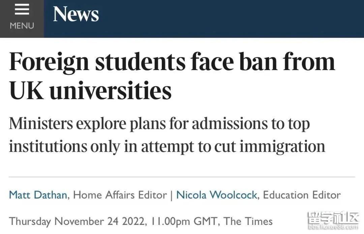Click the headline line "Foreign students face ban from"
The image size is (364, 234).
(172, 62)
